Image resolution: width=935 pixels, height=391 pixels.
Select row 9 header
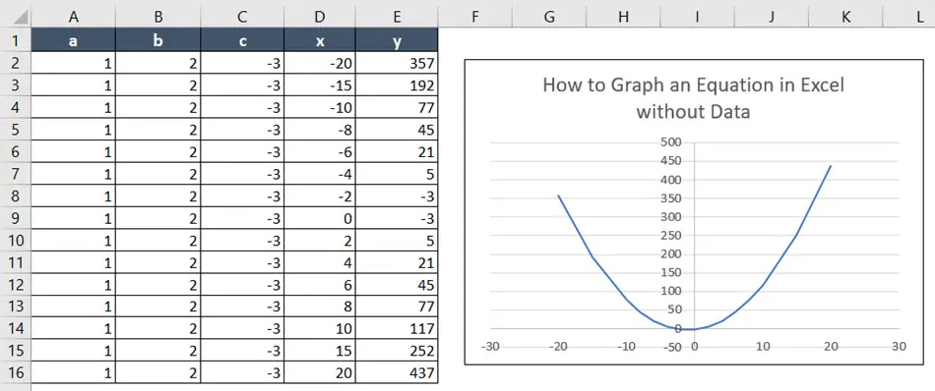coord(15,218)
